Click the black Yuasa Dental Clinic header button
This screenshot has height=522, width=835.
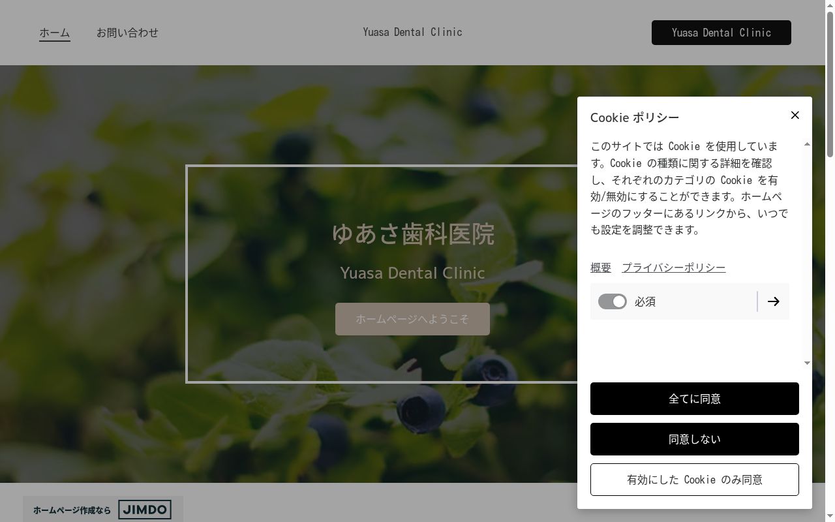tap(721, 33)
